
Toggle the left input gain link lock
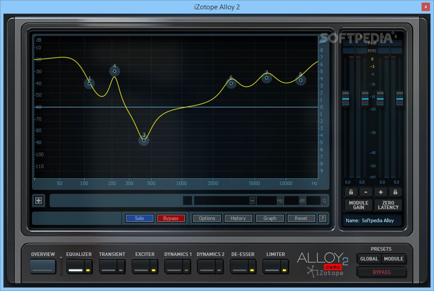[351, 192]
